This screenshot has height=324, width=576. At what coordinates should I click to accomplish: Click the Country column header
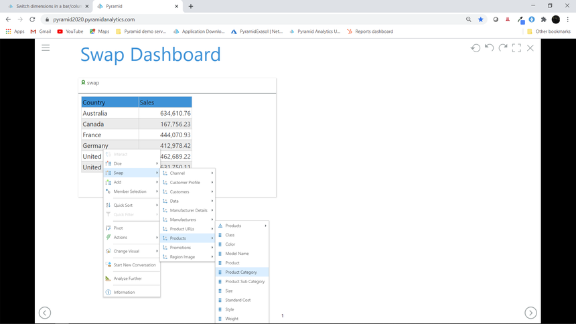click(x=110, y=102)
